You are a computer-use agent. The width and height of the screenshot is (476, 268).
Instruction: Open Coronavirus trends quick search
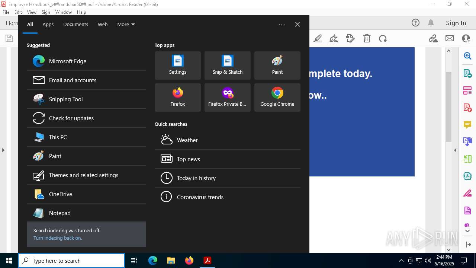click(228, 197)
